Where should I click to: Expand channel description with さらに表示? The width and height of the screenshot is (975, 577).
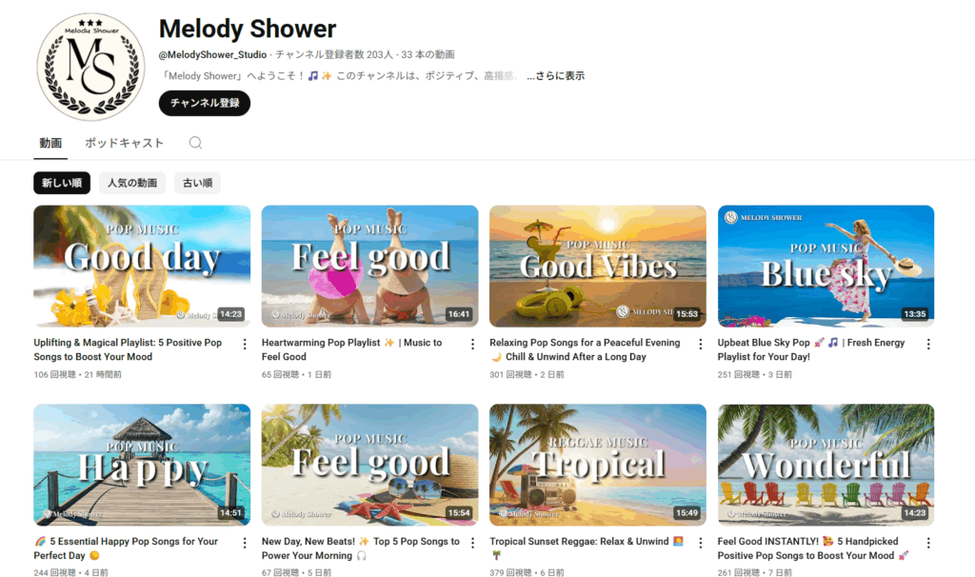[555, 76]
